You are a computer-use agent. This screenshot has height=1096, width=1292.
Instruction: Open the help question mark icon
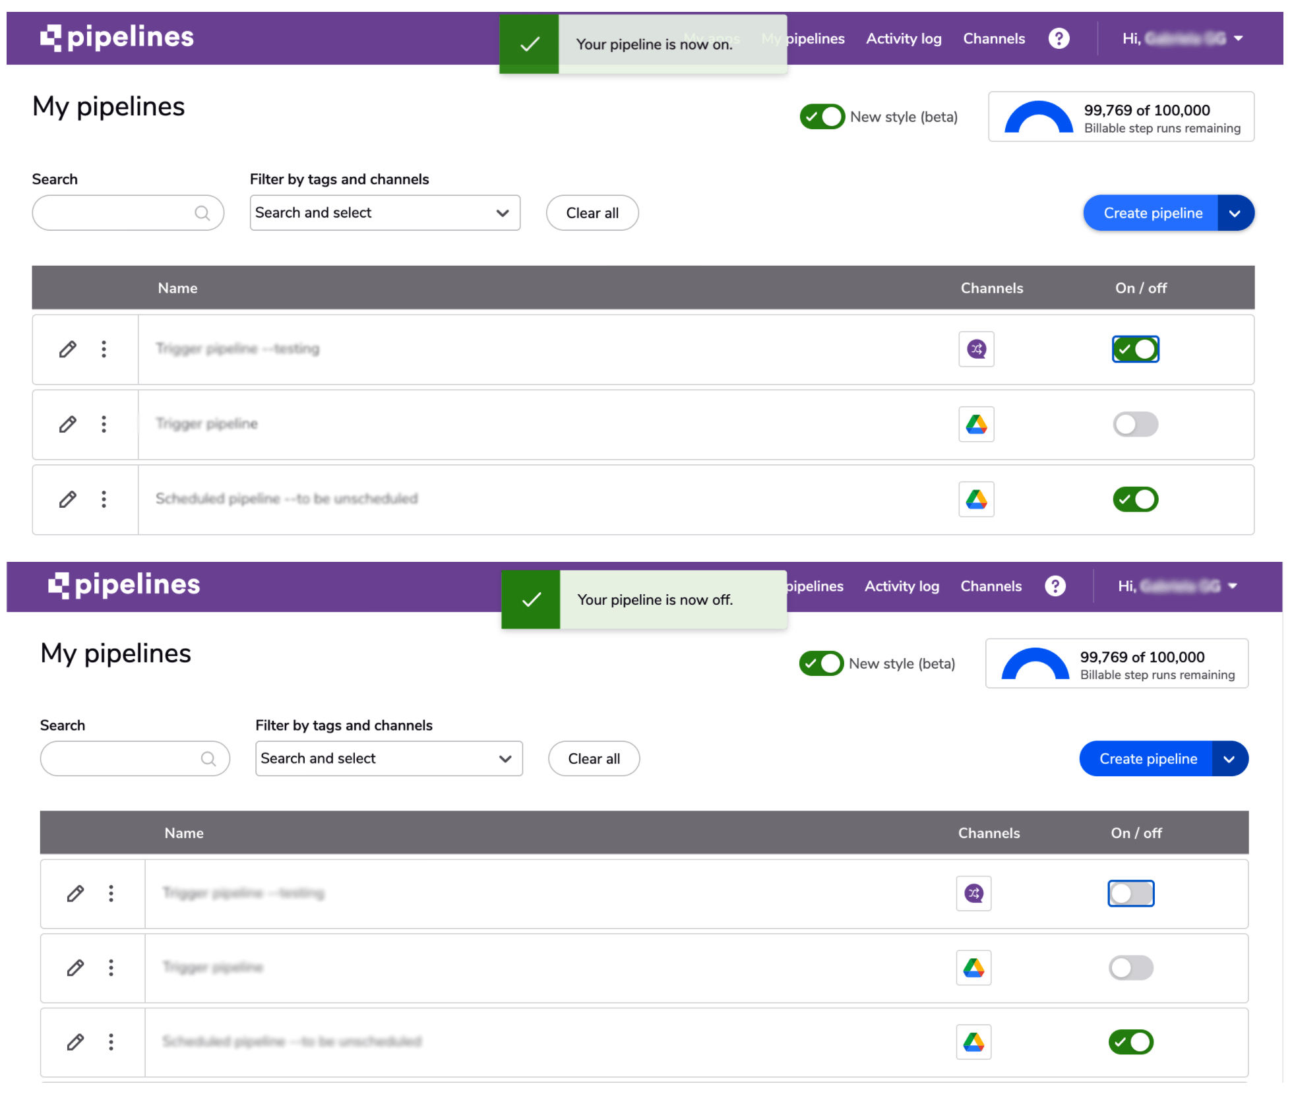coord(1059,38)
